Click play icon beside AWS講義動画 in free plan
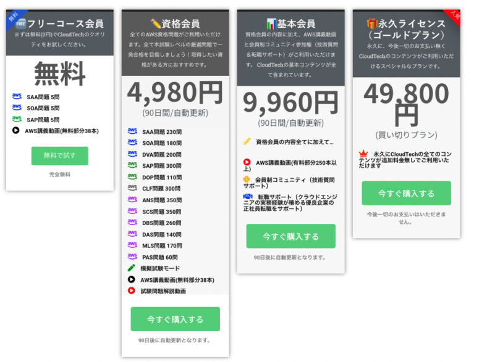This screenshot has height=362, width=482. tap(15, 130)
